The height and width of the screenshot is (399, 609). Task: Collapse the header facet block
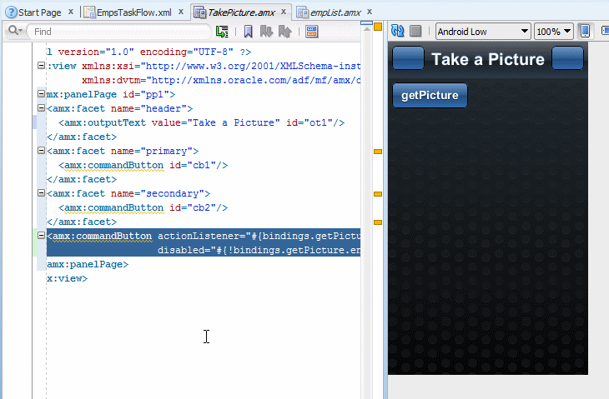pos(41,107)
